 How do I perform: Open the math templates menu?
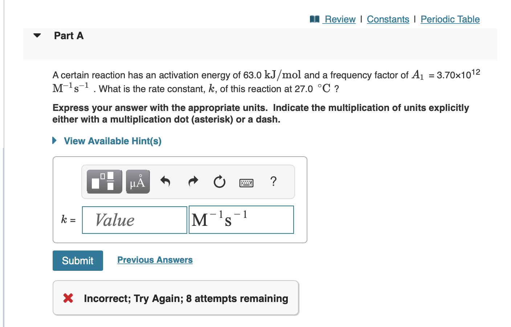pos(104,182)
